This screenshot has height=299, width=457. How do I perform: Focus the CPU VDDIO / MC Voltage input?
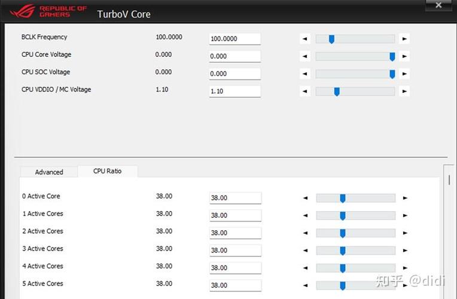click(234, 91)
